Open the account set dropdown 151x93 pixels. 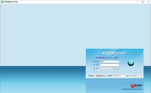click(x=107, y=69)
